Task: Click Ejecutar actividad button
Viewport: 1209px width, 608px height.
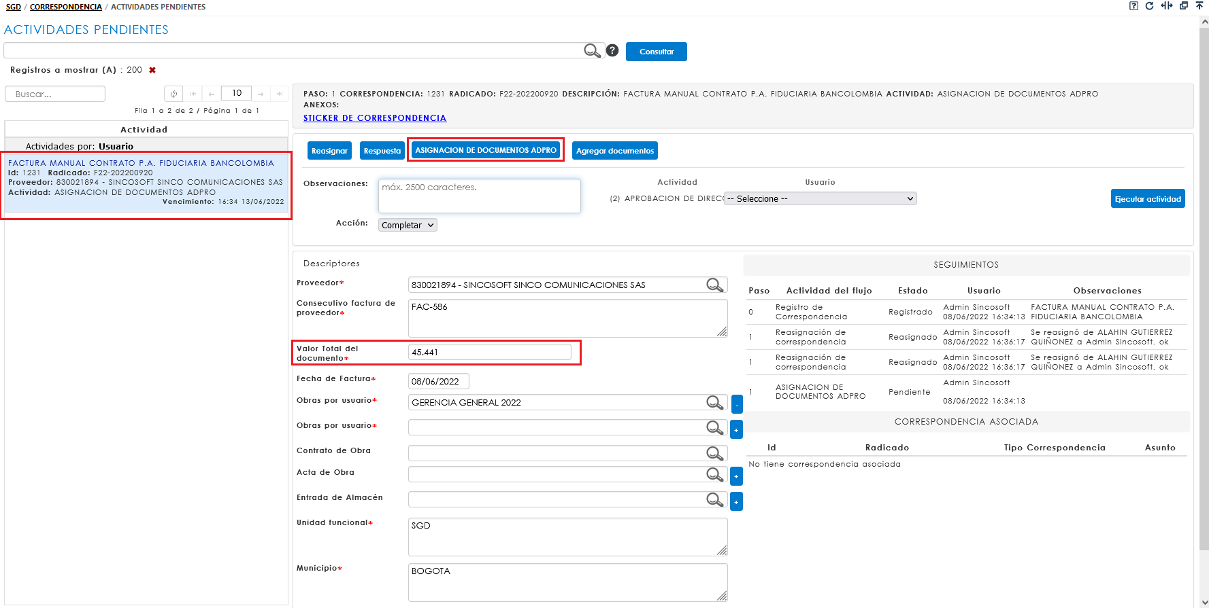Action: pos(1148,199)
